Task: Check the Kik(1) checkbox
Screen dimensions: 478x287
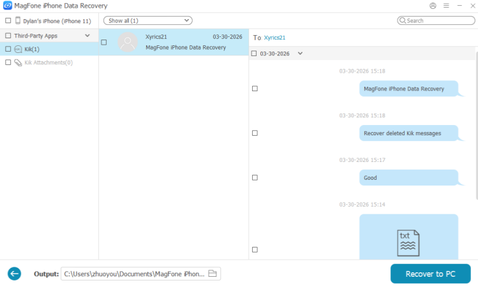Action: click(8, 48)
